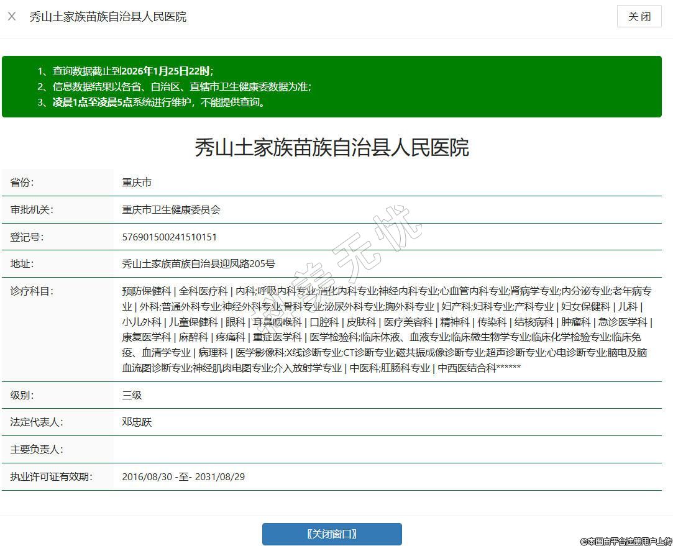
Task: Click the address ending in 迎凤路205号
Action: pyautogui.click(x=198, y=264)
